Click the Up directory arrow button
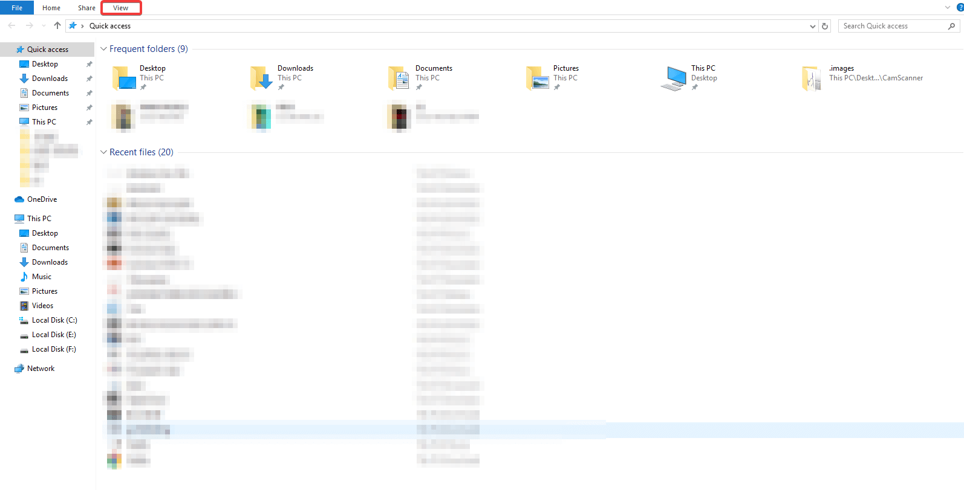The image size is (964, 490). coord(57,25)
